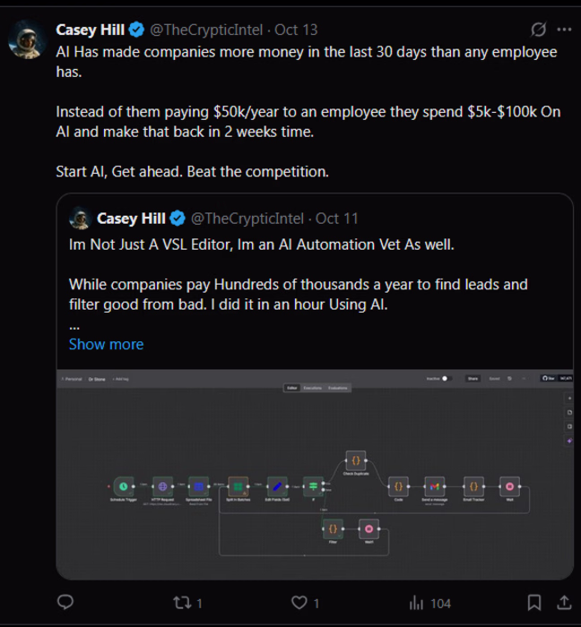Click the Oct 13 timestamp link

click(297, 30)
